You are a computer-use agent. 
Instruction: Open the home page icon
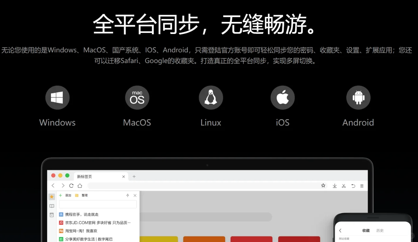[80, 186]
